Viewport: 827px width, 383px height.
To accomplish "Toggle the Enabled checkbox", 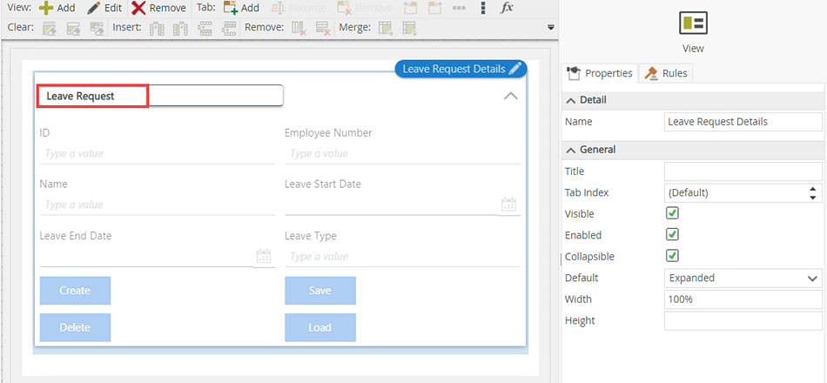I will coord(672,234).
